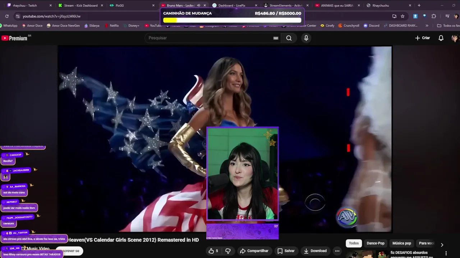Image resolution: width=460 pixels, height=258 pixels.
Task: Download the video
Action: pos(315,251)
